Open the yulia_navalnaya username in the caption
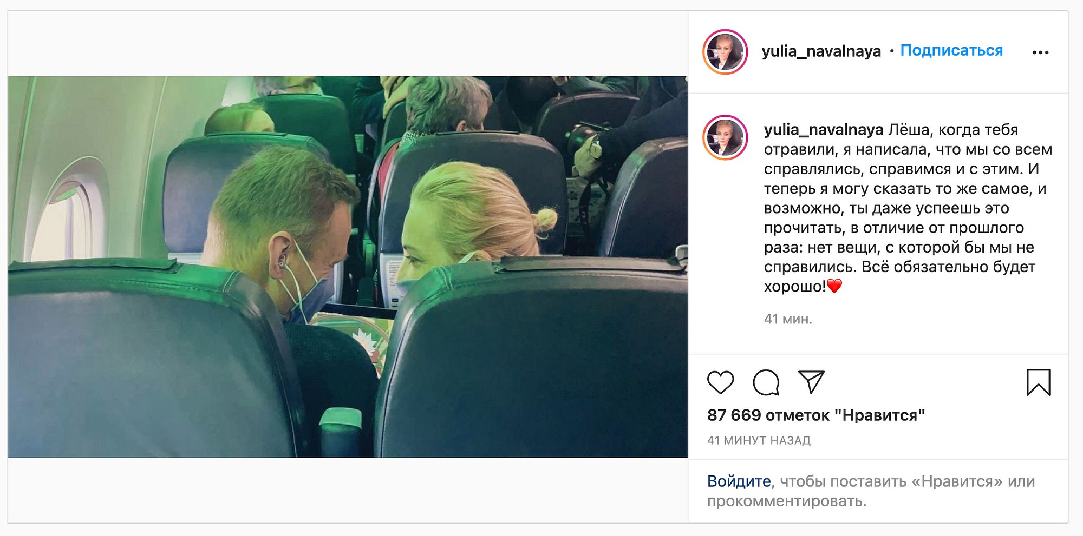 [823, 130]
